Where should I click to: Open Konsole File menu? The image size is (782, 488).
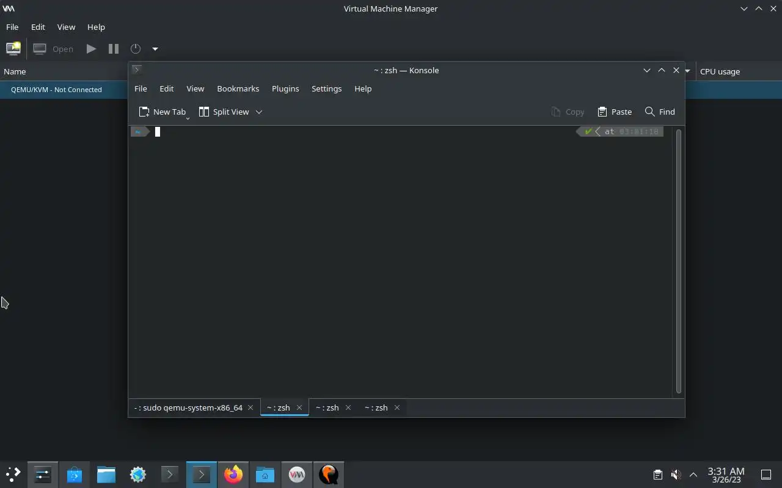coord(141,88)
